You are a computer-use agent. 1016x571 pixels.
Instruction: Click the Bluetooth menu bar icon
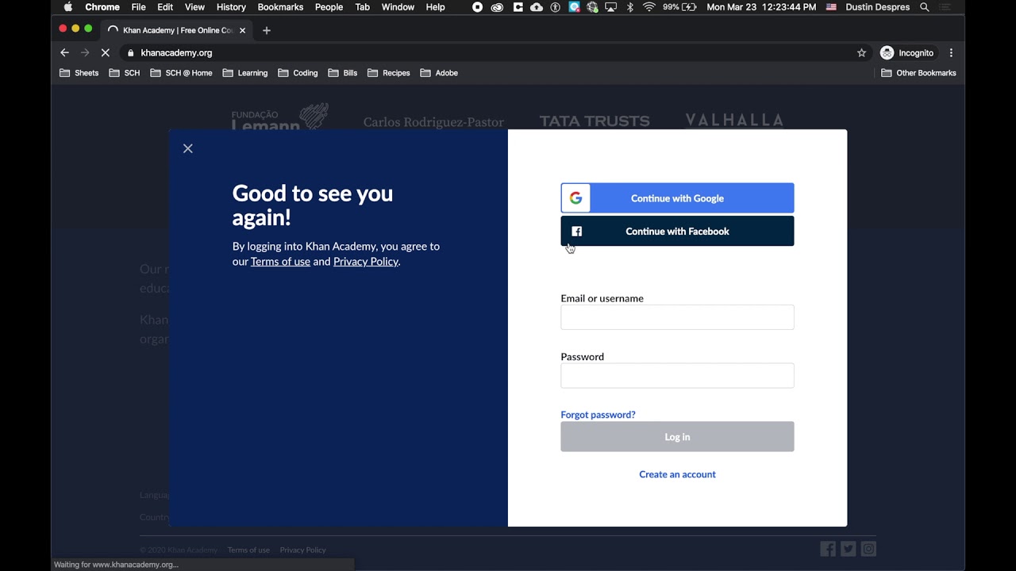[x=630, y=7]
